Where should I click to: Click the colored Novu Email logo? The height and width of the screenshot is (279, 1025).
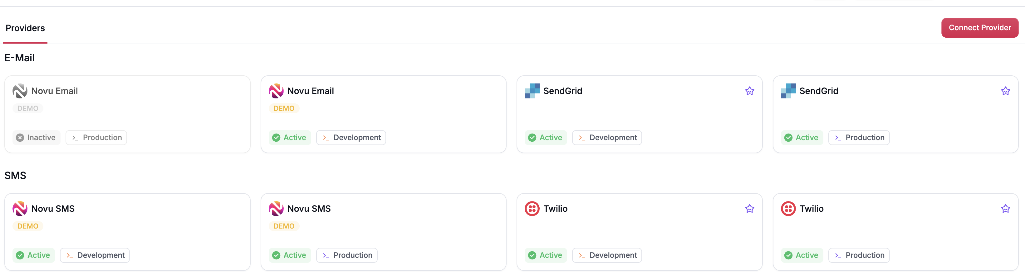click(x=276, y=91)
